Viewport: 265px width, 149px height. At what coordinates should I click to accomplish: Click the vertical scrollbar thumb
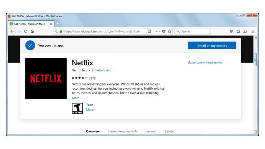click(x=255, y=60)
